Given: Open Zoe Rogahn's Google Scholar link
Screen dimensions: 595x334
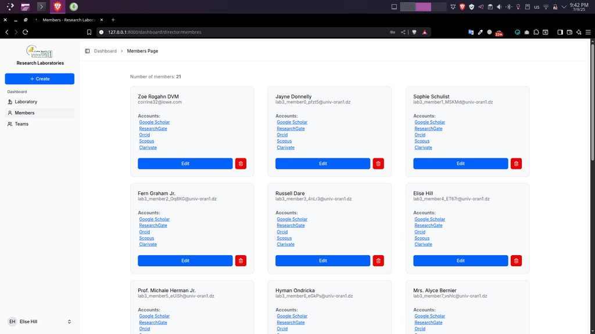Looking at the screenshot, I should 154,122.
